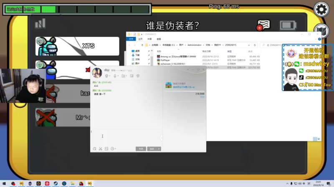Open the notification center icon
The height and width of the screenshot is (187, 334).
pyautogui.click(x=329, y=184)
